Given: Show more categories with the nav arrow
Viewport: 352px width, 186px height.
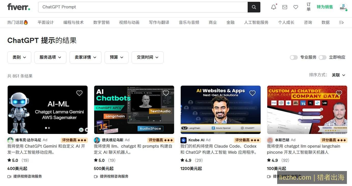Looking at the screenshot, I should 342,23.
